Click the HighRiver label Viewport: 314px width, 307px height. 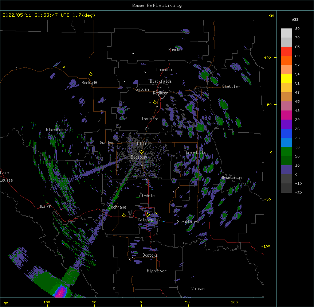coord(157,271)
